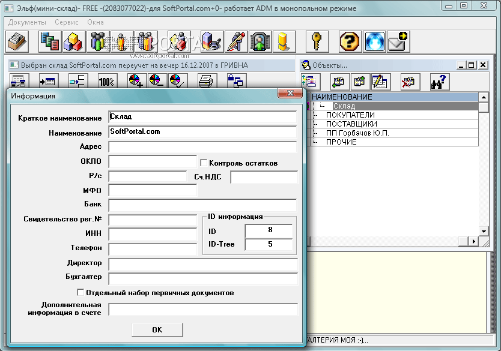
Task: Click the Адрес input field
Action: pos(202,147)
